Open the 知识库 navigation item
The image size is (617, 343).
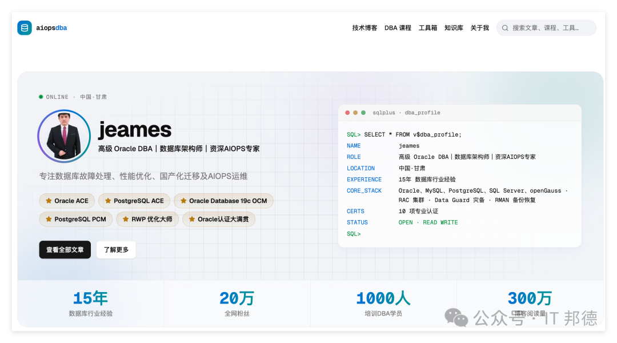(454, 28)
